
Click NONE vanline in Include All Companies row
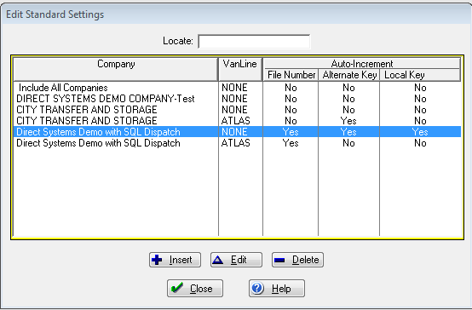point(234,88)
